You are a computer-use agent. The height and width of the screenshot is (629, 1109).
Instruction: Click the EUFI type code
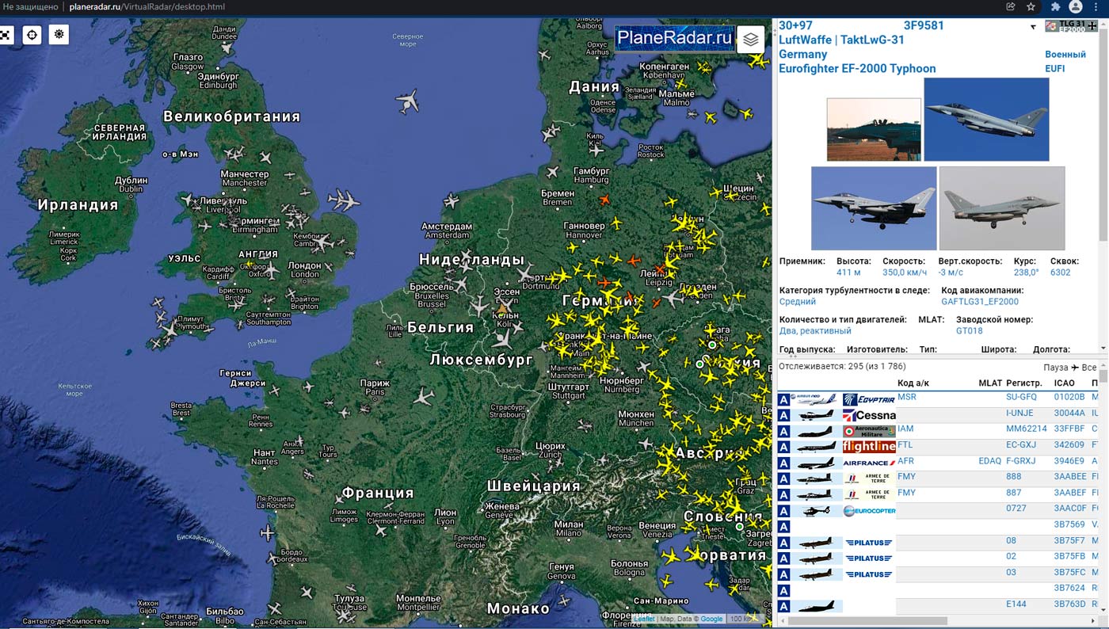click(1054, 69)
